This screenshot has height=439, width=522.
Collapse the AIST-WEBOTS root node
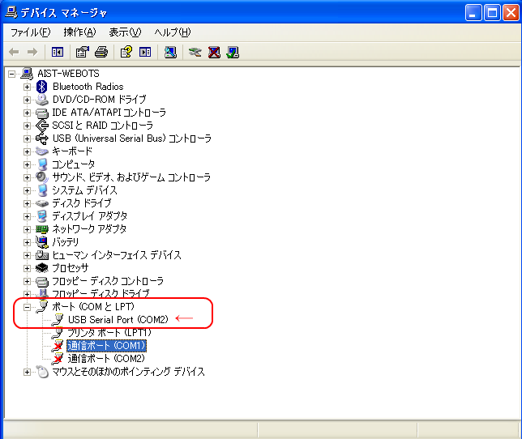pyautogui.click(x=12, y=74)
